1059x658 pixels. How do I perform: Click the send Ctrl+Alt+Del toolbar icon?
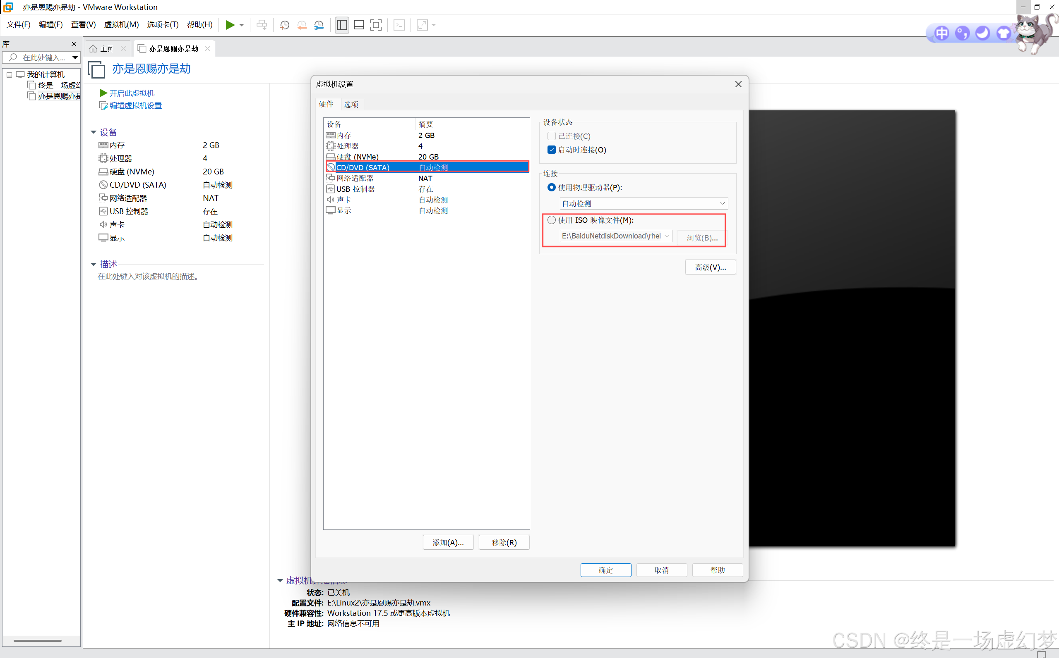click(262, 25)
